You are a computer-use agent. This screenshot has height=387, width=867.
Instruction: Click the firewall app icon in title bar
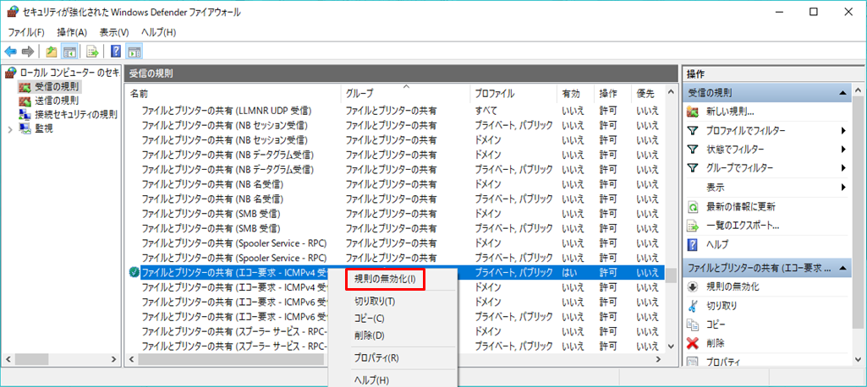(13, 12)
